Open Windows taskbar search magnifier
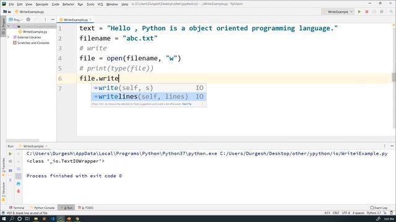396x222 pixels. coord(12,219)
